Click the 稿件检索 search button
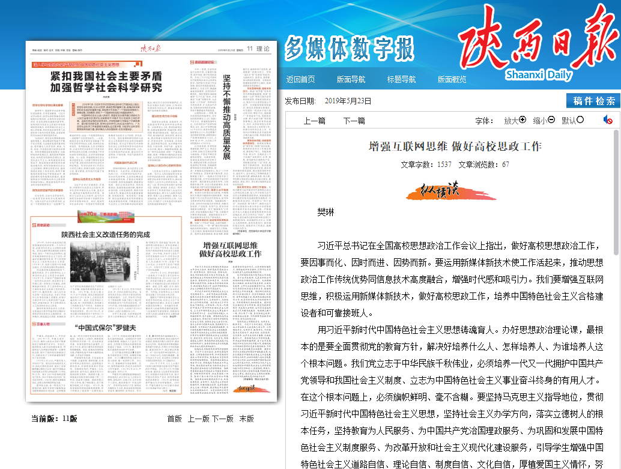The image size is (621, 469). 593,101
